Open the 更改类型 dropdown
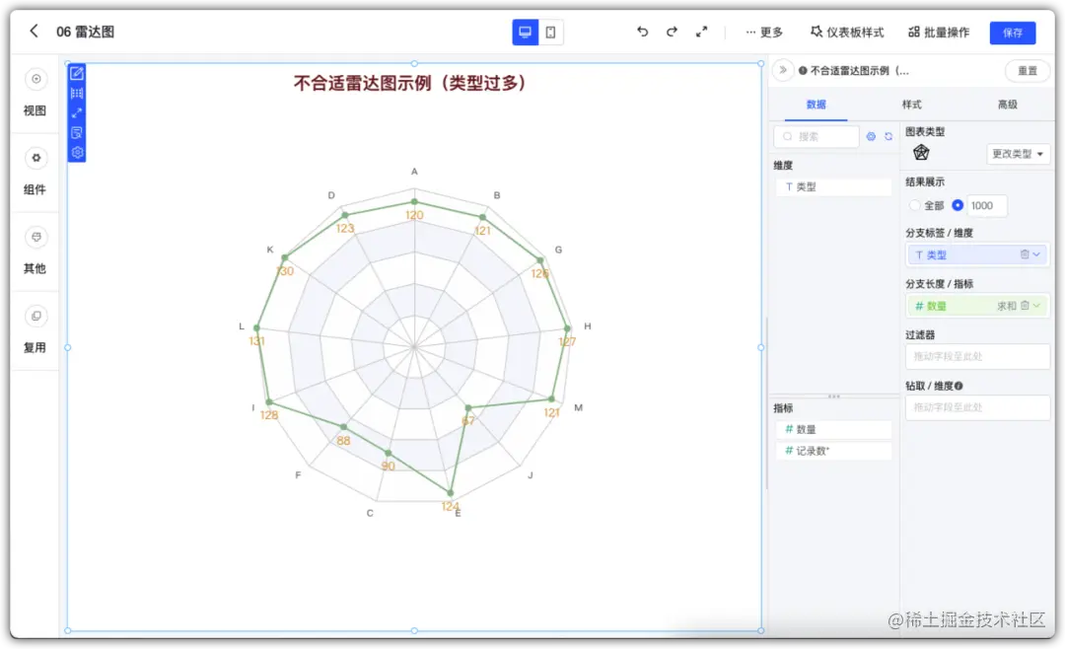Screen dimensions: 1065x649 coord(1018,154)
